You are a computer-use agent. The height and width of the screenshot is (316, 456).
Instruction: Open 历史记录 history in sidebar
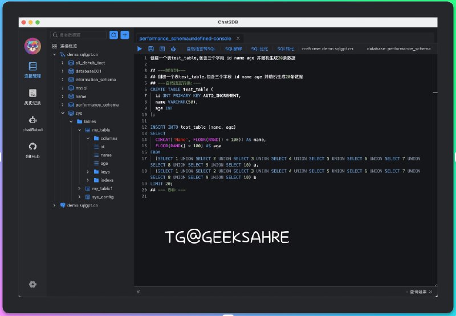(32, 97)
